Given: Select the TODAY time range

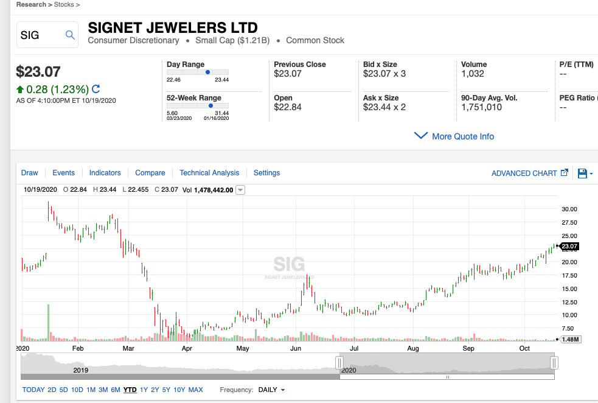Looking at the screenshot, I should click(x=33, y=390).
